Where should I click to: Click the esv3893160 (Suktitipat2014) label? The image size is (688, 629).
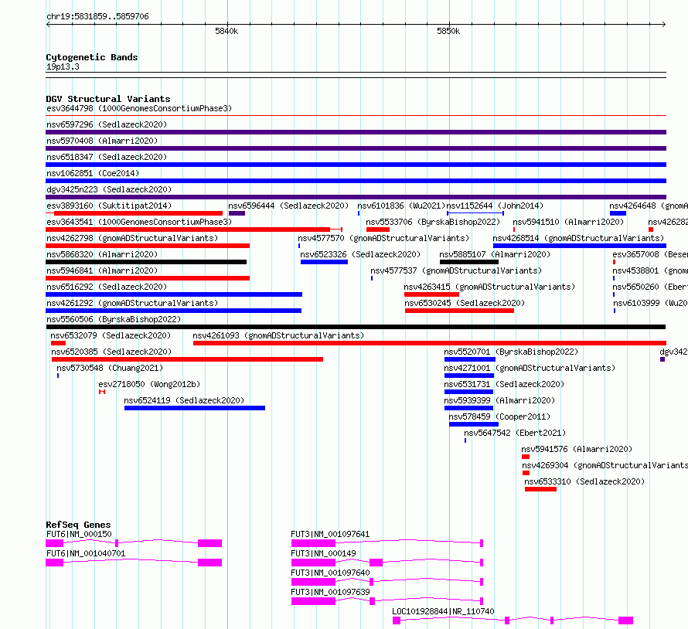[109, 206]
